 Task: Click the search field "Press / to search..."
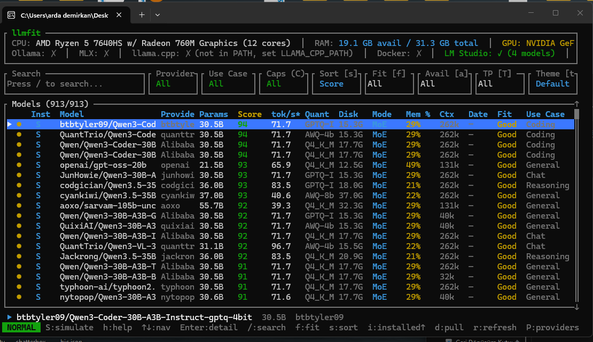click(x=74, y=84)
